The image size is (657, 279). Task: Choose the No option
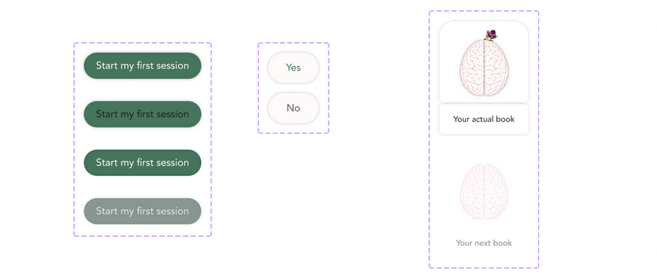[293, 108]
